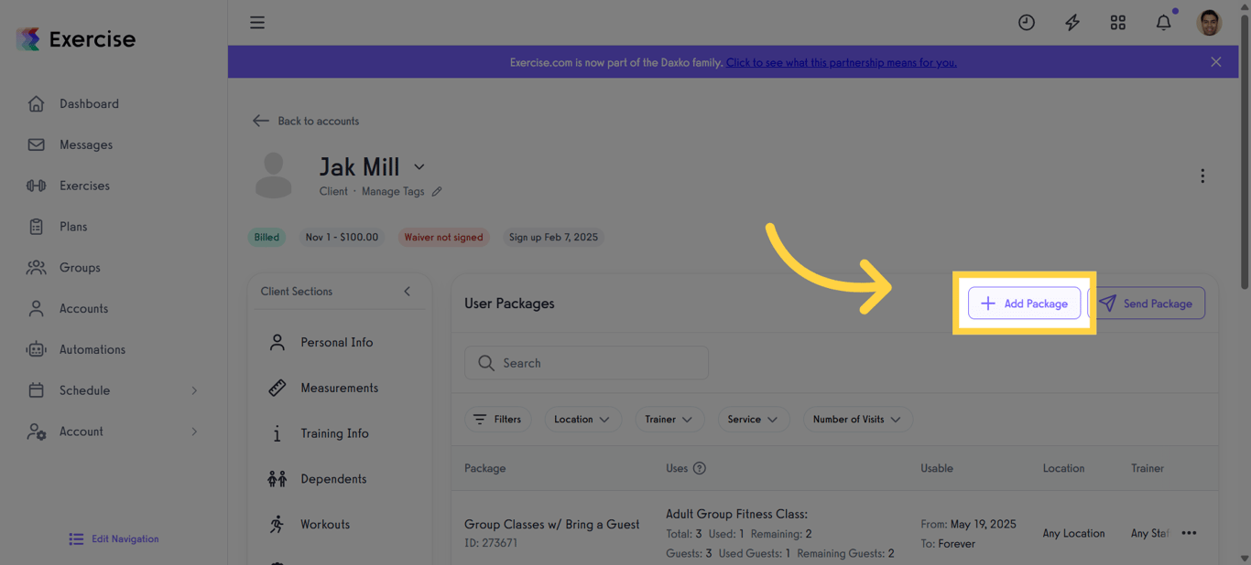Open quick actions lightning bolt icon
1251x565 pixels.
(1072, 22)
